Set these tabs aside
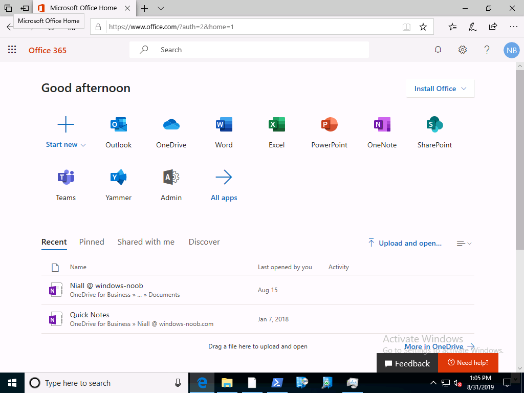The height and width of the screenshot is (393, 524). 25,8
